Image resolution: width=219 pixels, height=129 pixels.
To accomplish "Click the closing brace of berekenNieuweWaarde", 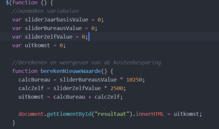I will coord(14,123).
